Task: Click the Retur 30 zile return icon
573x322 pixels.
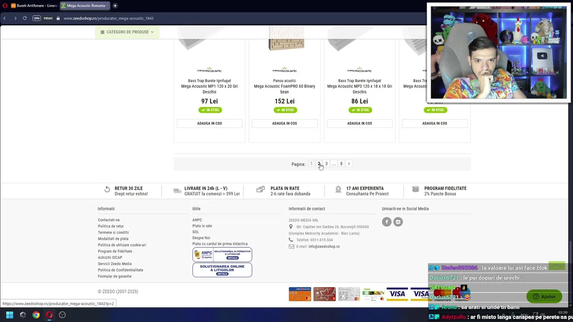Action: click(107, 190)
